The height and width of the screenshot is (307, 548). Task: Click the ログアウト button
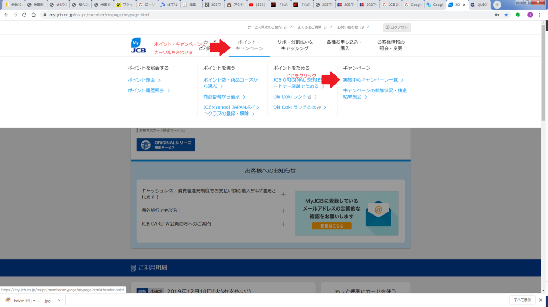coord(396,27)
